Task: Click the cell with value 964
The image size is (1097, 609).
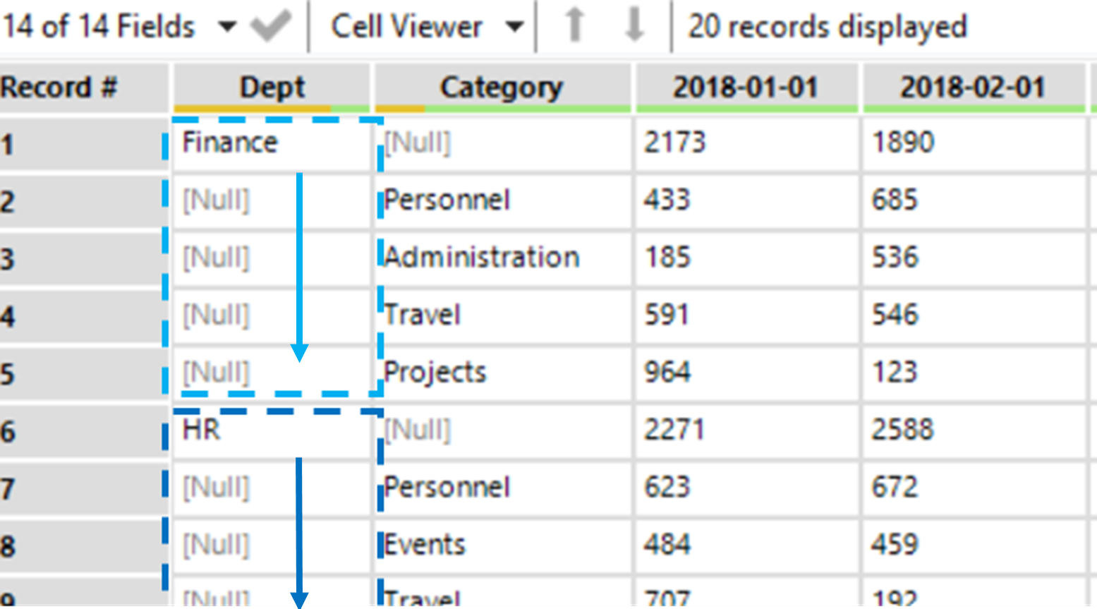Action: point(667,372)
